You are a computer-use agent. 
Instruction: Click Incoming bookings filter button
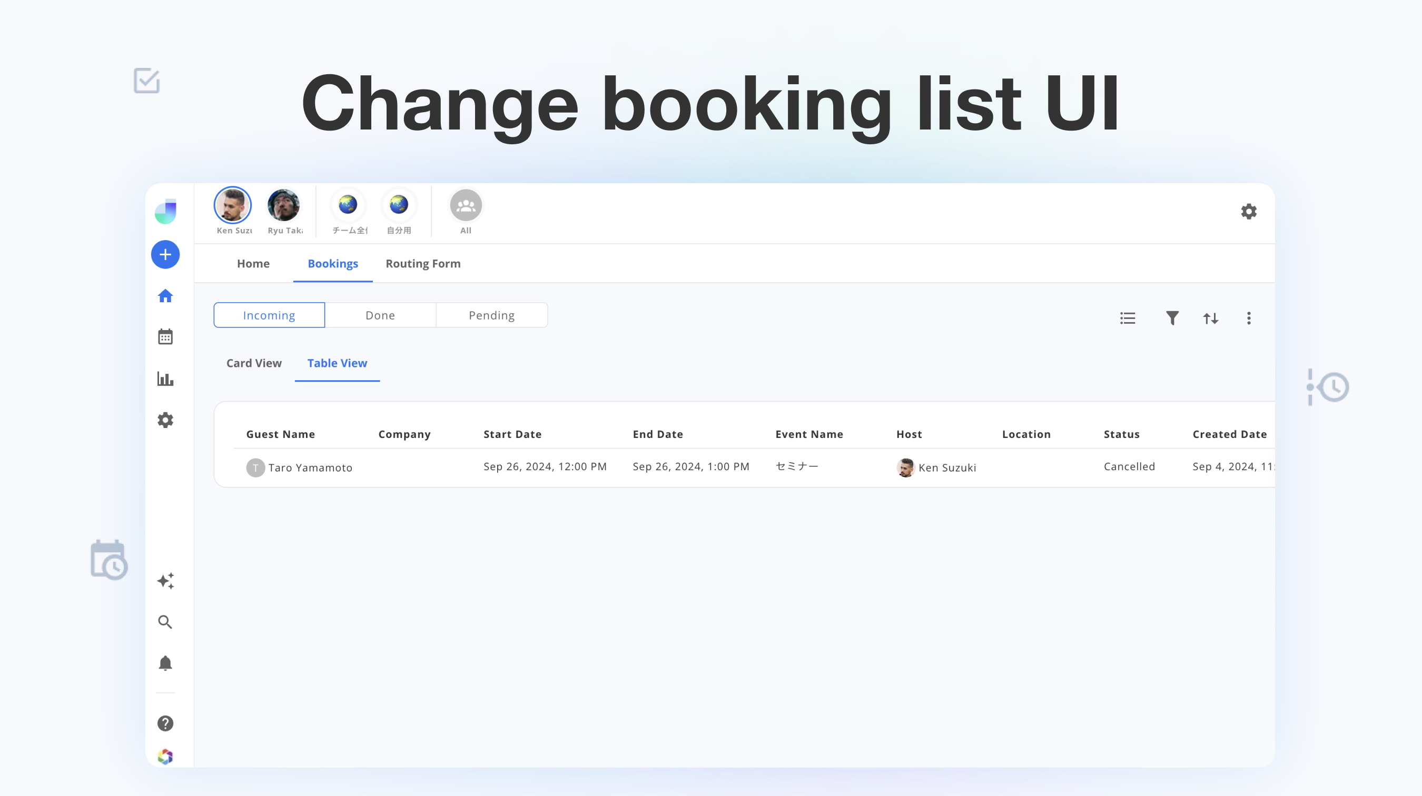click(269, 314)
